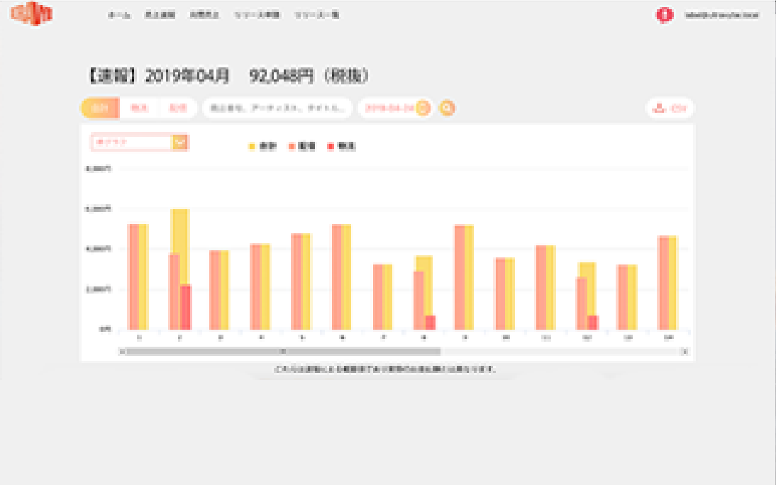The width and height of the screenshot is (776, 485).
Task: Select the last filter tab in the pill group
Action: pyautogui.click(x=178, y=108)
